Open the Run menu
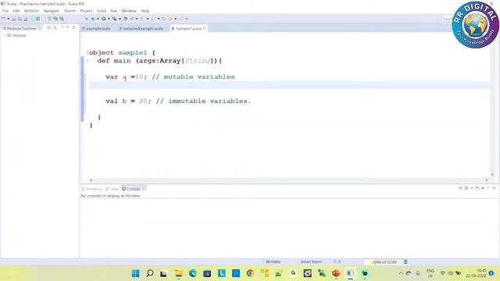Image resolution: width=500 pixels, height=281 pixels. pos(114,11)
